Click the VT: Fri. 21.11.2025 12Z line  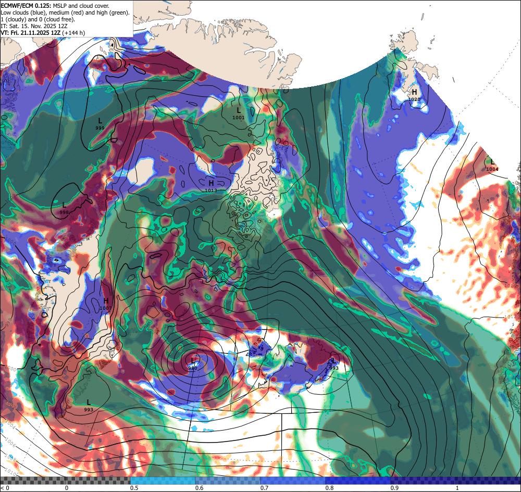(43, 33)
